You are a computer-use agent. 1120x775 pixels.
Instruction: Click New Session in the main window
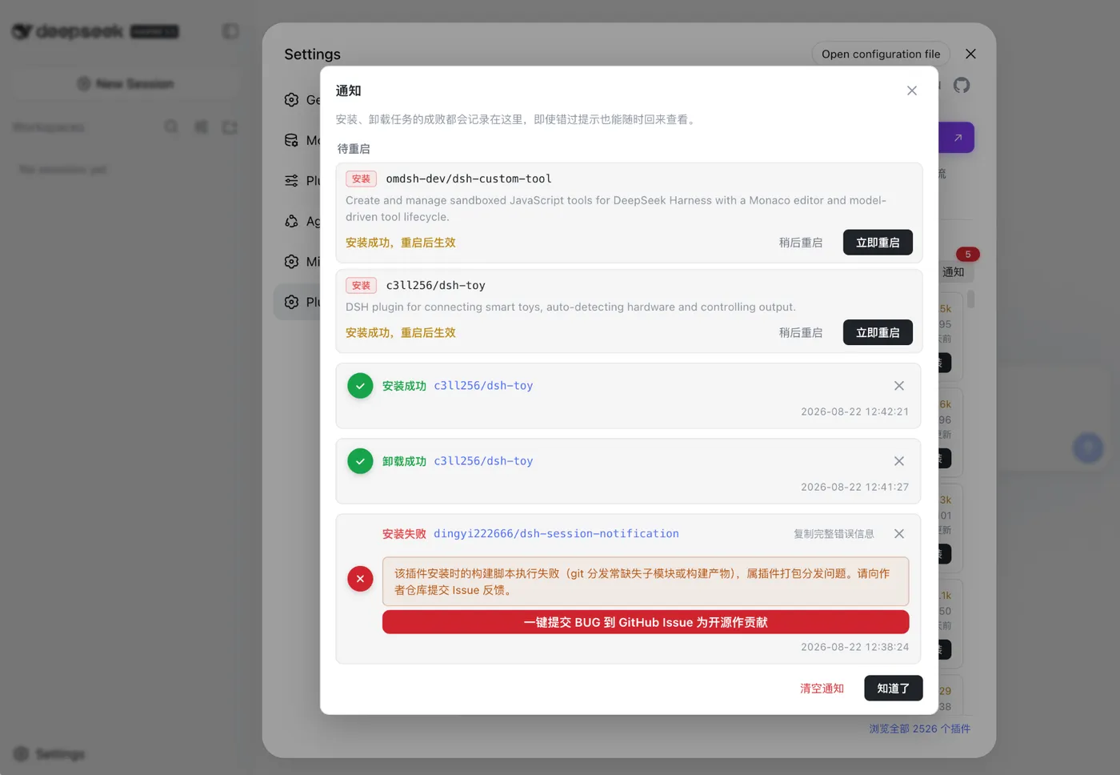tap(126, 84)
